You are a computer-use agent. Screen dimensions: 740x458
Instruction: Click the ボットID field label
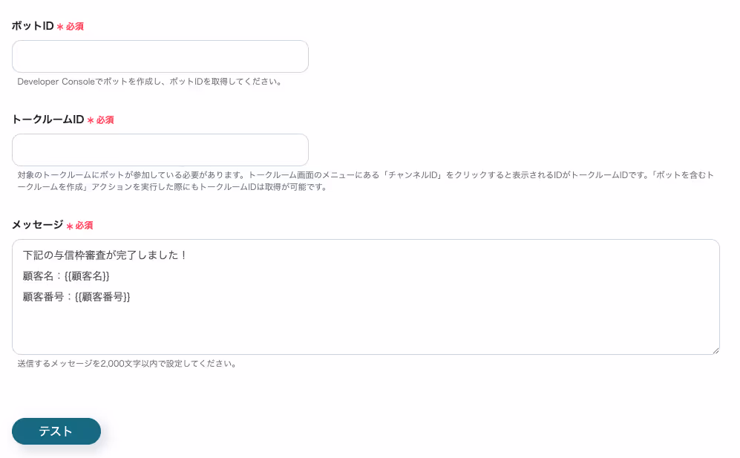click(33, 26)
